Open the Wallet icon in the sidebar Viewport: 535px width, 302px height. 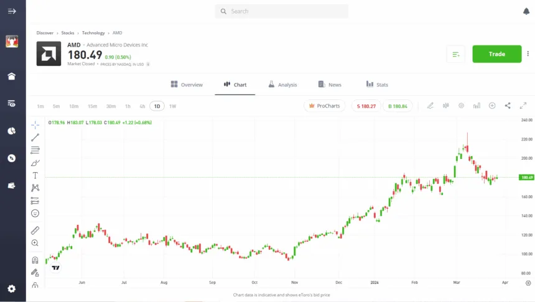coord(12,186)
